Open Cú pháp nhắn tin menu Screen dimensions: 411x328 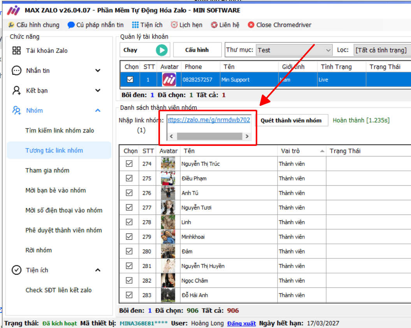click(95, 25)
